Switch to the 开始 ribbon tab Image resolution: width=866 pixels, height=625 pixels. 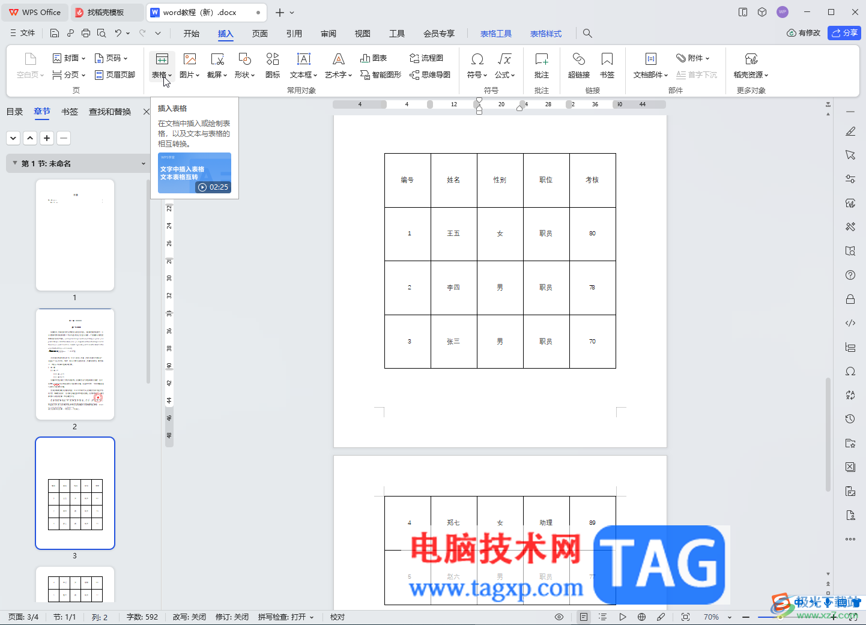click(192, 34)
